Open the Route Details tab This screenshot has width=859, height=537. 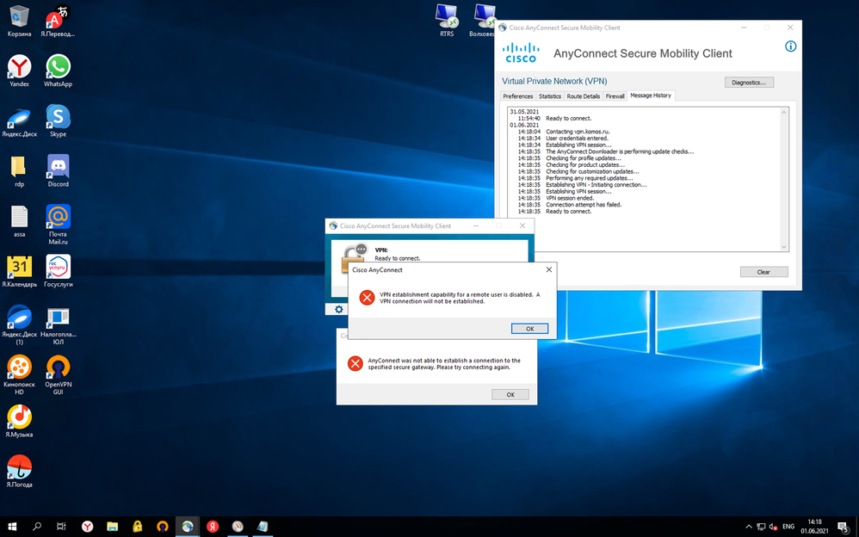pos(583,96)
